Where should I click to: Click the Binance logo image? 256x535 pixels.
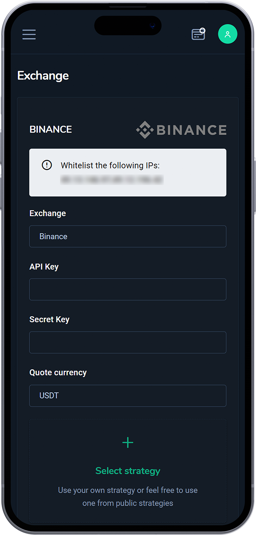(x=181, y=130)
